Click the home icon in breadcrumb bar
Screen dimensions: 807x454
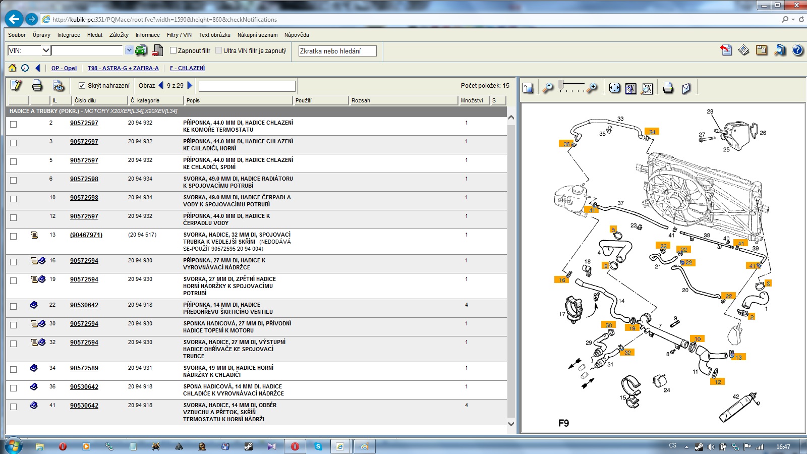12,68
